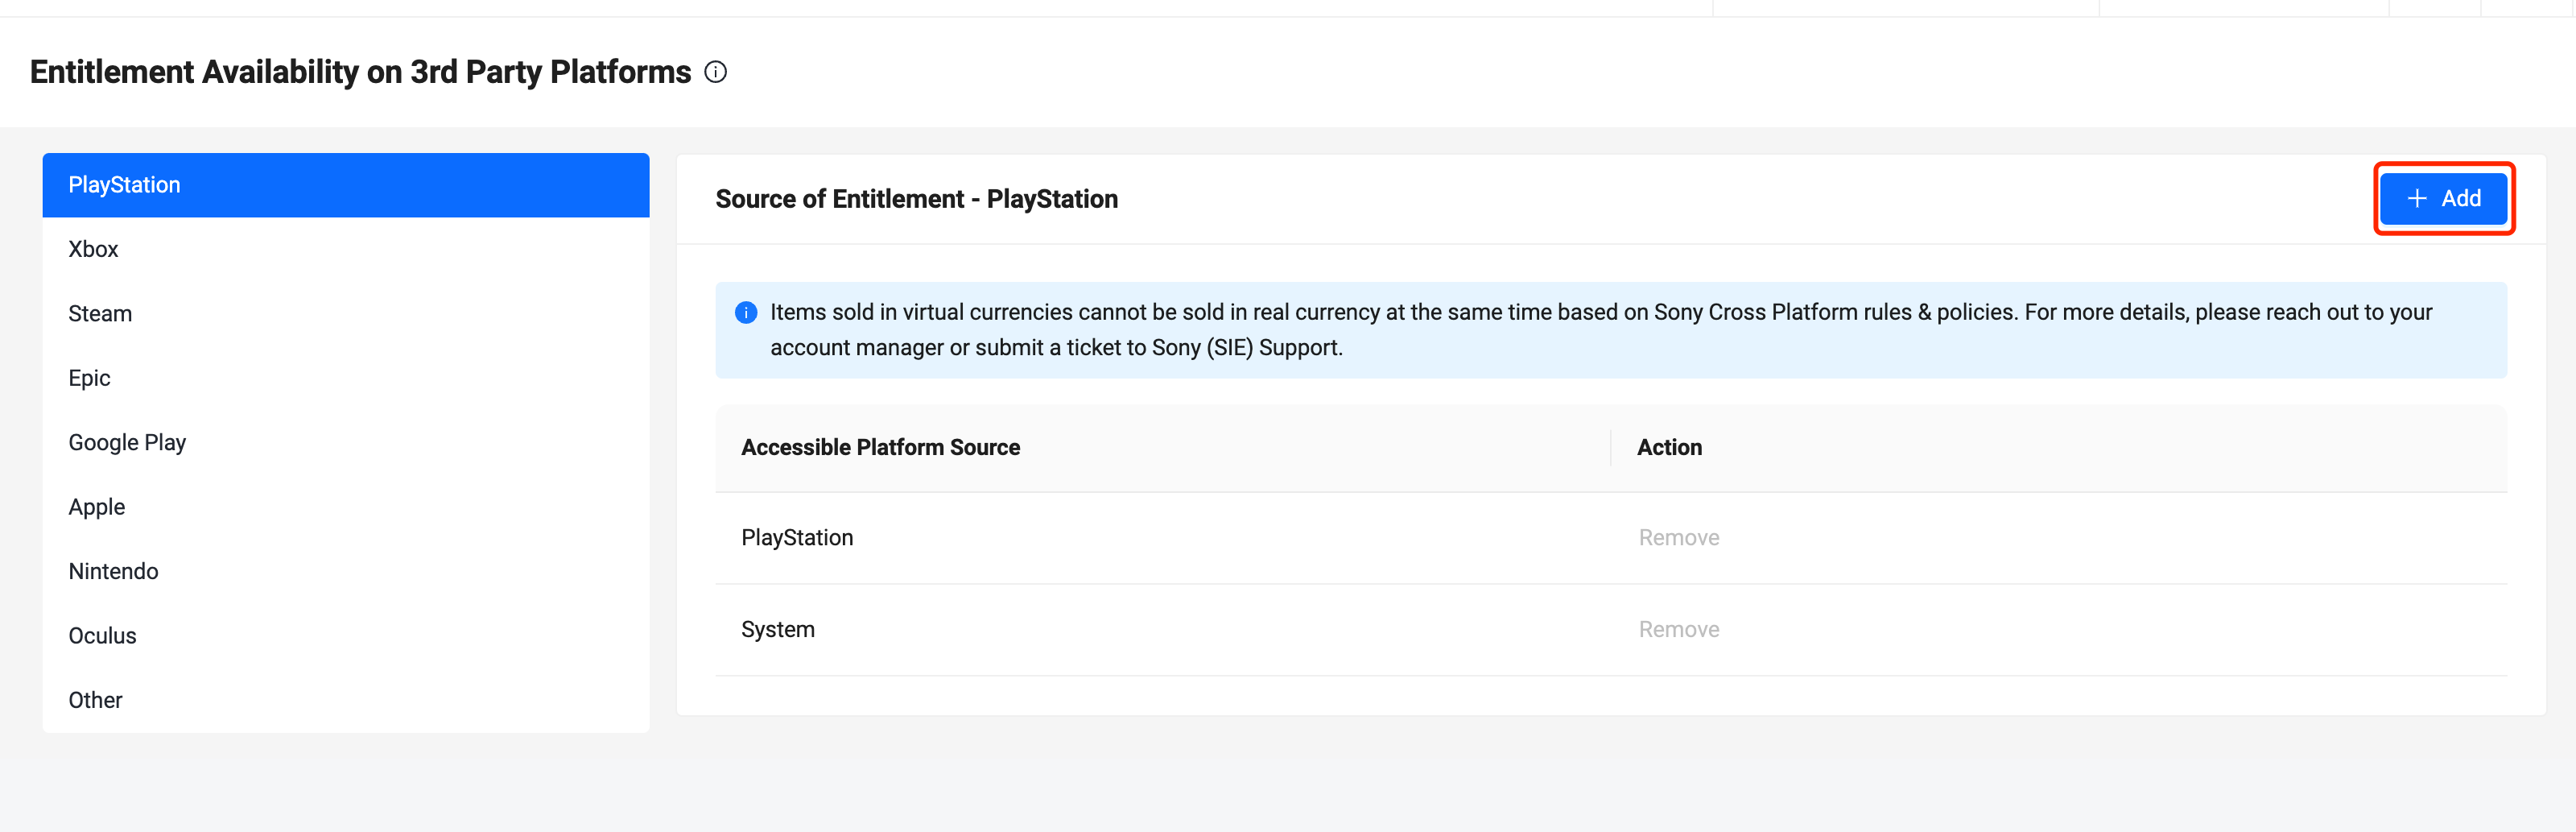Image resolution: width=2576 pixels, height=832 pixels.
Task: Click the Entitlement Availability on 3rd Party Platforms title
Action: click(360, 72)
